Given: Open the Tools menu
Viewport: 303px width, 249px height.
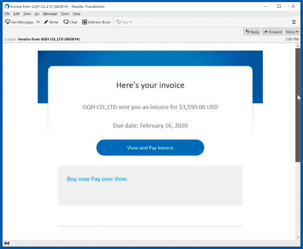Looking at the screenshot, I should [65, 14].
